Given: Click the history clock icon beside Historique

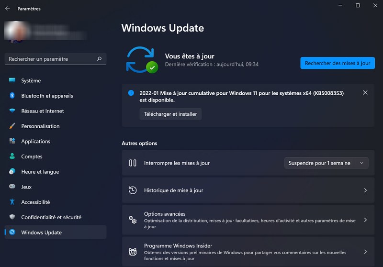Looking at the screenshot, I should click(133, 190).
